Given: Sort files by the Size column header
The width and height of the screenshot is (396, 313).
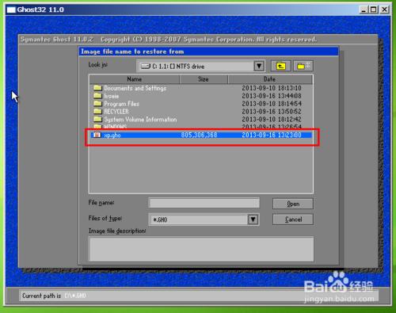Looking at the screenshot, I should pos(204,79).
